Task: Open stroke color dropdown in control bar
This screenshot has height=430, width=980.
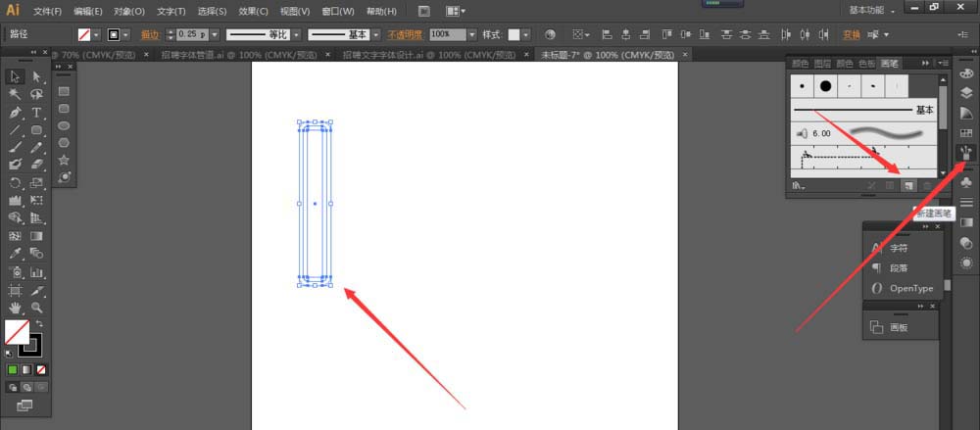Action: 126,34
